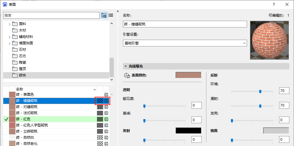
Task: Click the 能见度 value field showing 0
Action: 196,105
